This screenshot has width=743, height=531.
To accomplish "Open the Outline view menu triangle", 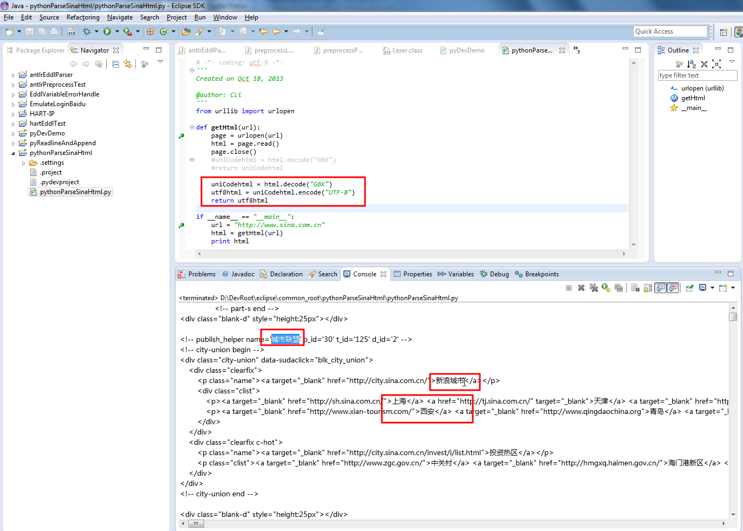I will pyautogui.click(x=732, y=62).
